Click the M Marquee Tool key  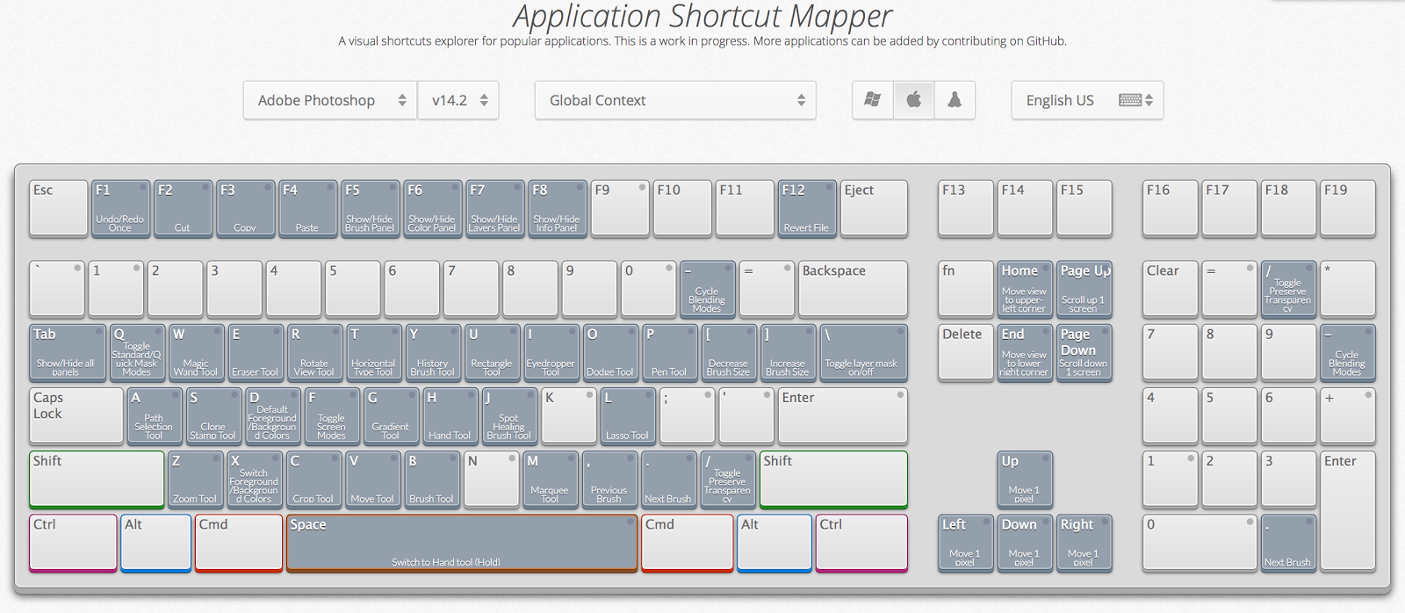tap(551, 479)
